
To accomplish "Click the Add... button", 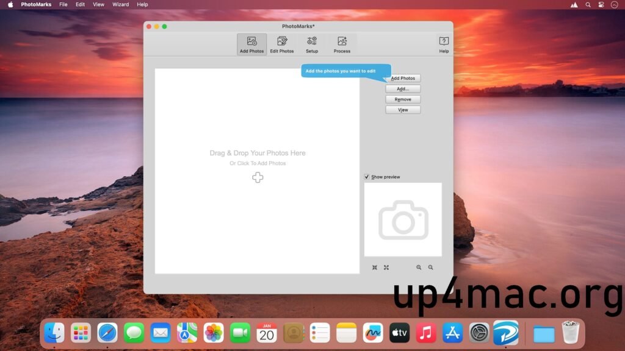I will tap(402, 88).
